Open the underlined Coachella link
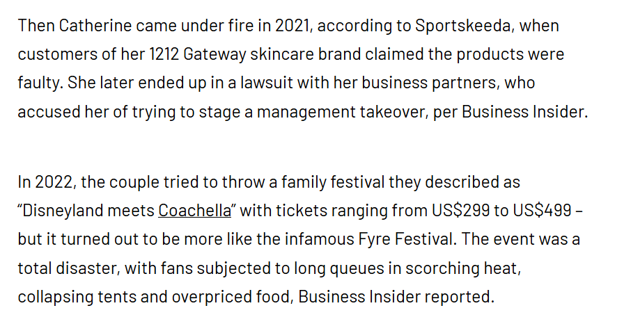The height and width of the screenshot is (324, 624). coord(195,210)
